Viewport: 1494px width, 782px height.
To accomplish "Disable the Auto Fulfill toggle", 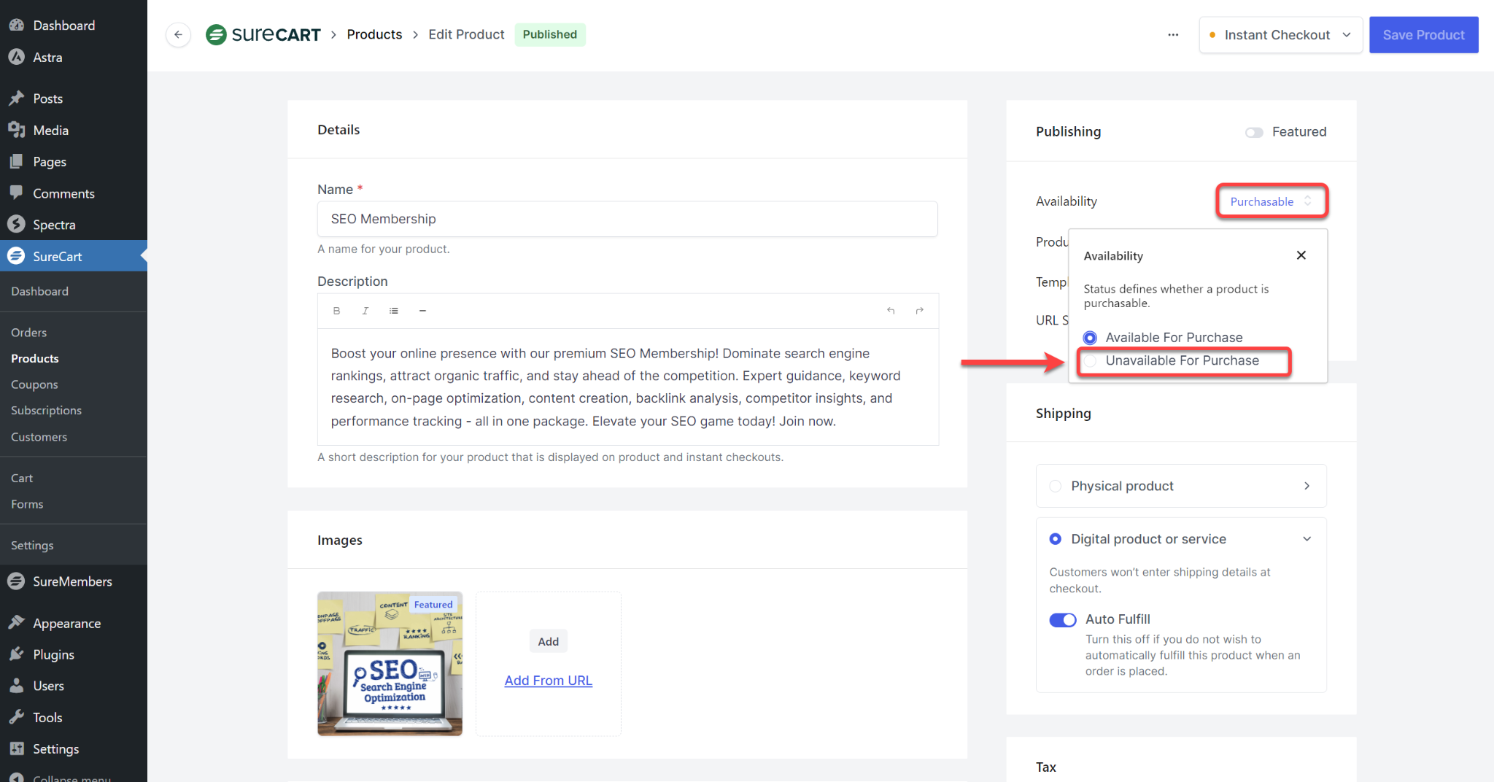I will tap(1062, 619).
